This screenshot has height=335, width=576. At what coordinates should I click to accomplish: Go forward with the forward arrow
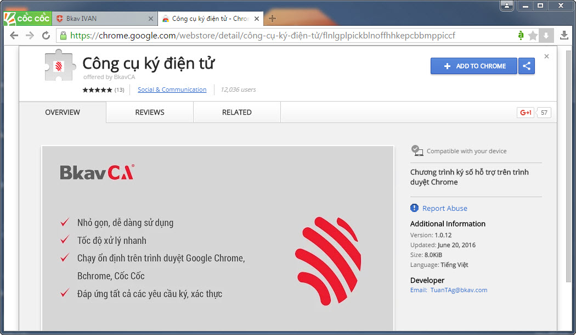click(x=30, y=36)
